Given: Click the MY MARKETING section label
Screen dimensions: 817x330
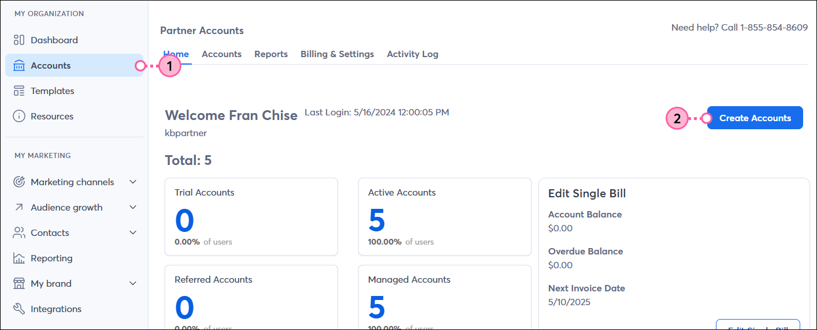Looking at the screenshot, I should 43,155.
